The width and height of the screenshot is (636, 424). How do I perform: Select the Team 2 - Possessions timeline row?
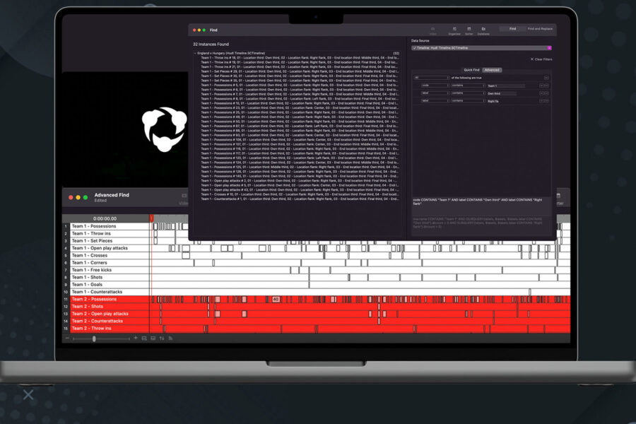(106, 300)
